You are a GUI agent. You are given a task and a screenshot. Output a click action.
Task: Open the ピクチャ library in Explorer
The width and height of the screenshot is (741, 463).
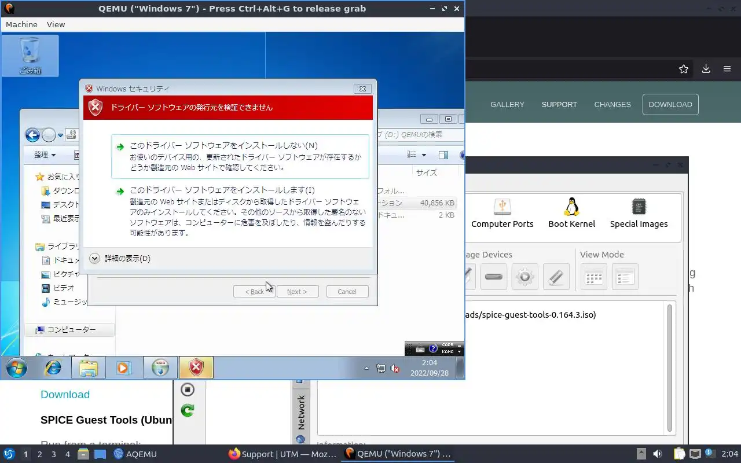pyautogui.click(x=61, y=274)
